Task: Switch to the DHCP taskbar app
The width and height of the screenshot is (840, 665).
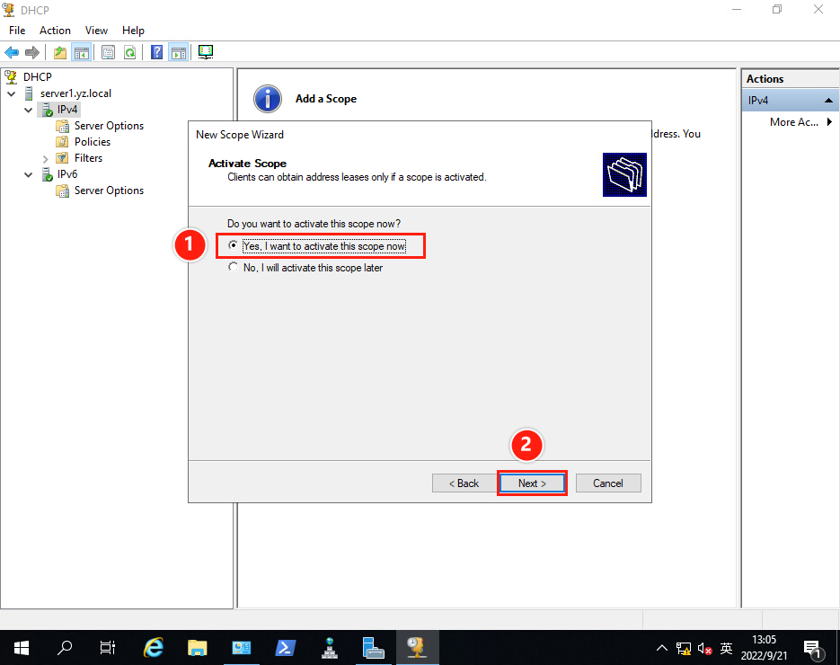Action: tap(418, 648)
